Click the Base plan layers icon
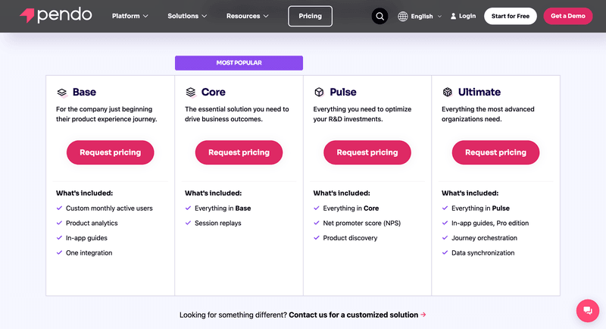 coord(62,92)
